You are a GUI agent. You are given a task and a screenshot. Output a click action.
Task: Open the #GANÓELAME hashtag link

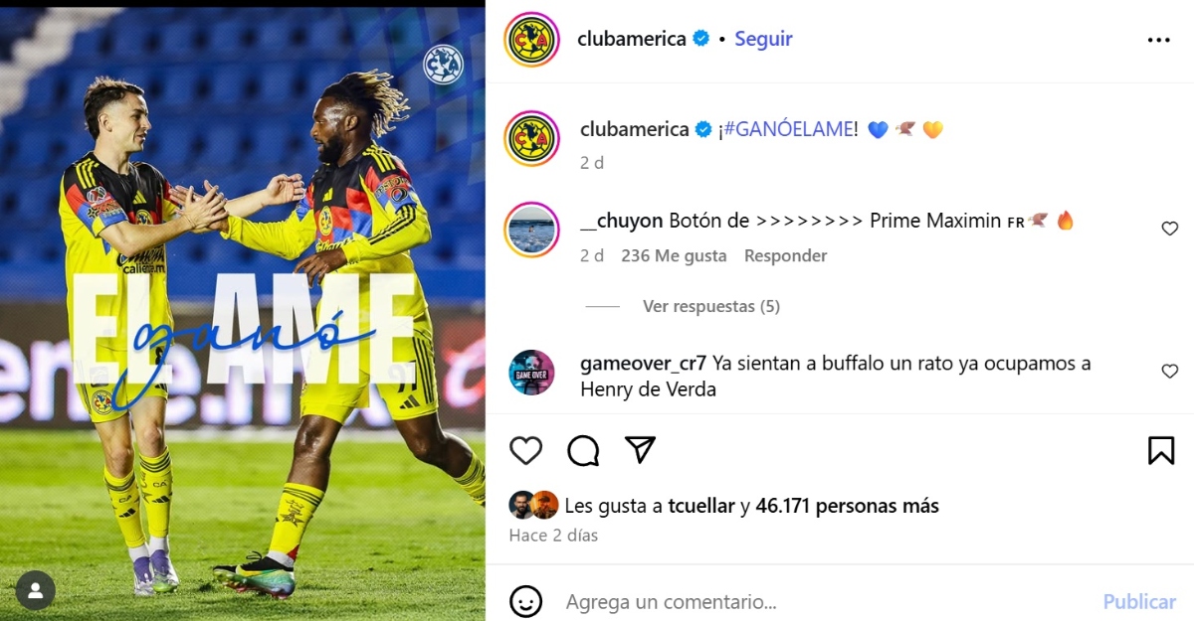[x=790, y=129]
